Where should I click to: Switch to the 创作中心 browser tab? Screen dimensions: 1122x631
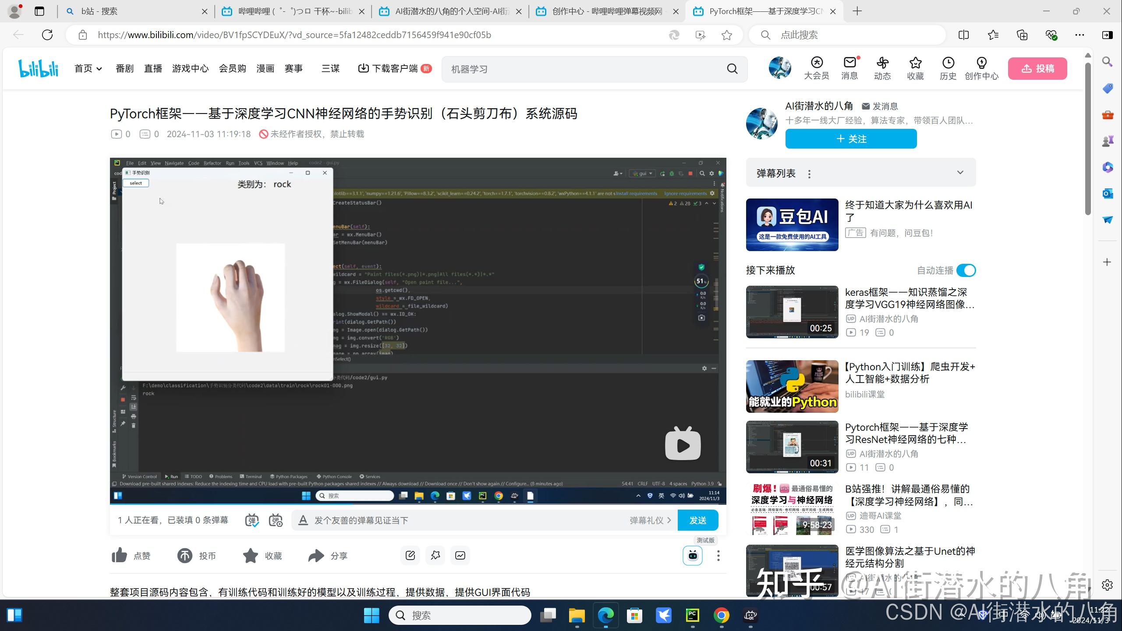[x=607, y=11]
